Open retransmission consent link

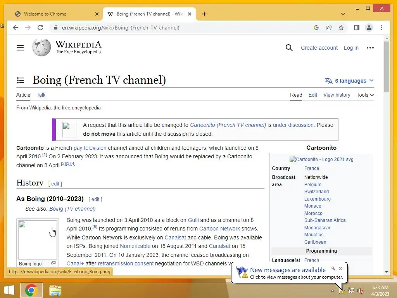126,263
